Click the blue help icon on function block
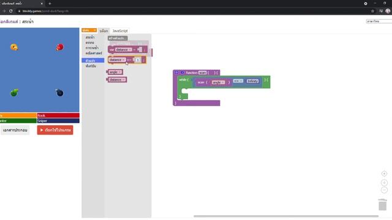 (x=183, y=72)
